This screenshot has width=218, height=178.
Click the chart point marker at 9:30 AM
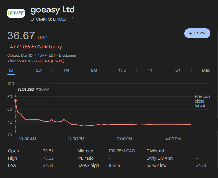[x=16, y=101]
